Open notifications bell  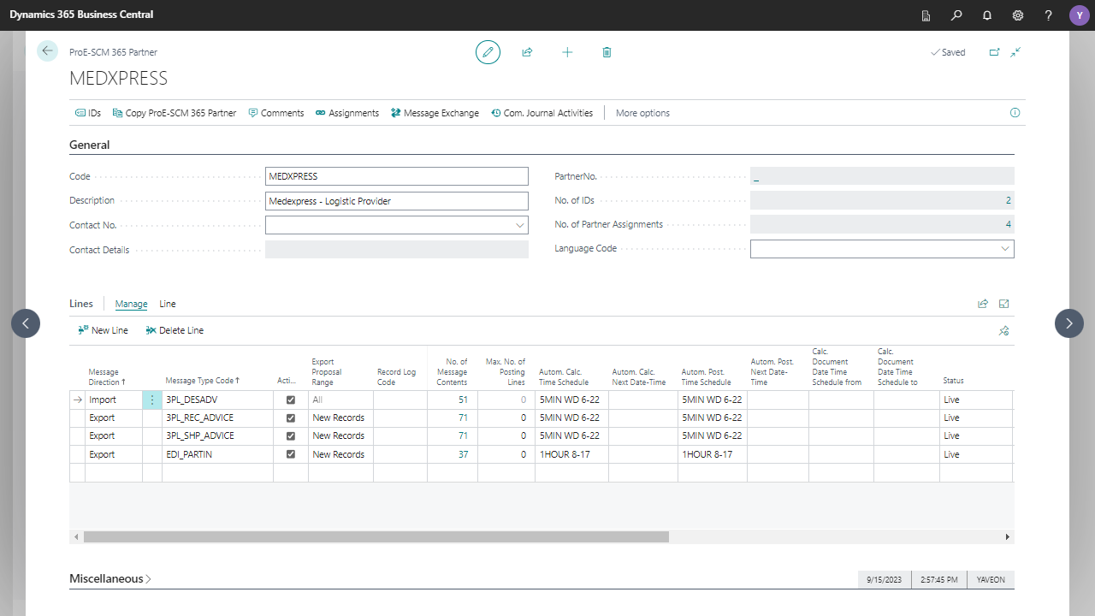click(987, 15)
